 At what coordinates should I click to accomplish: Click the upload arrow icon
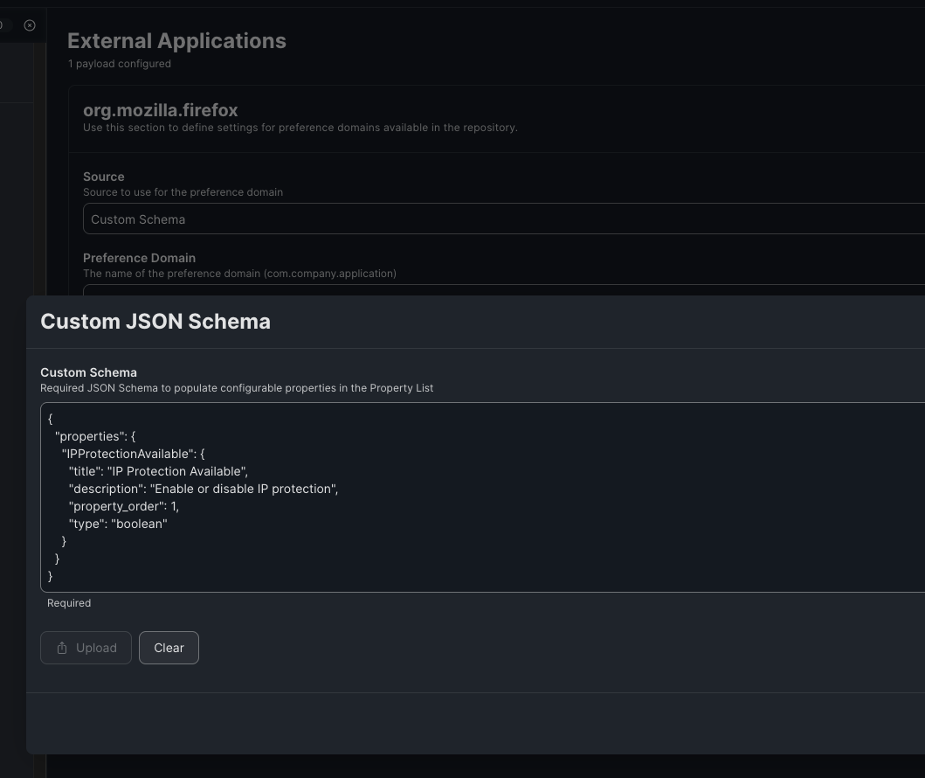tap(62, 648)
